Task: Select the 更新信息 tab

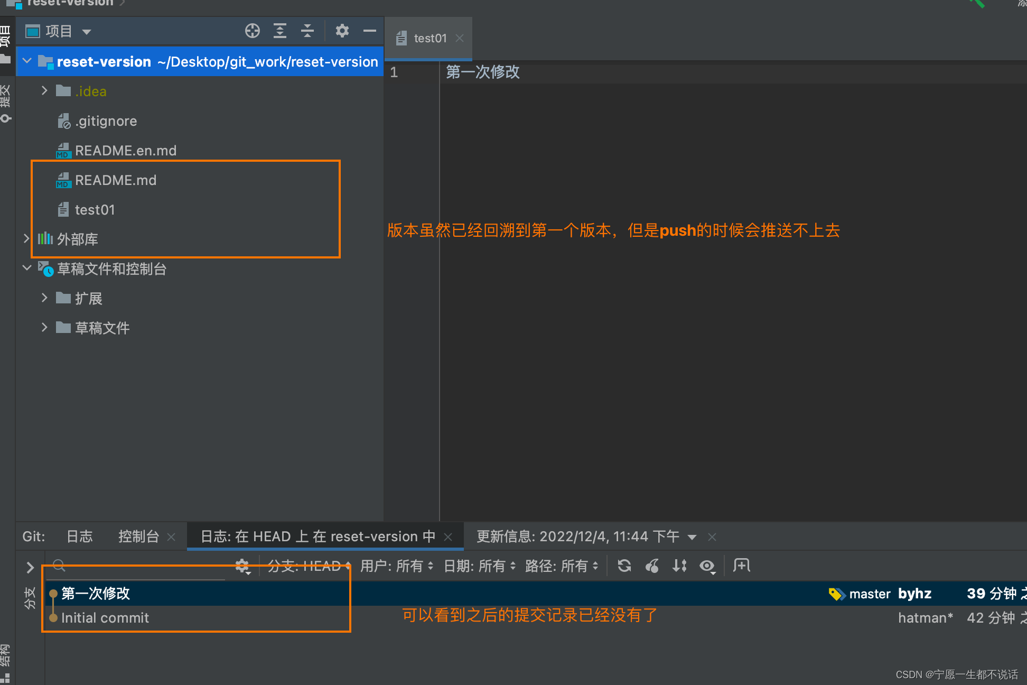Action: coord(578,536)
